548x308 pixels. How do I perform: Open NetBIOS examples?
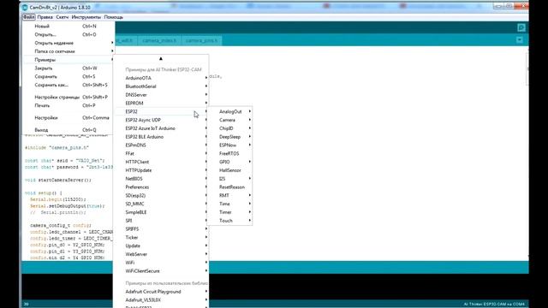pos(161,179)
